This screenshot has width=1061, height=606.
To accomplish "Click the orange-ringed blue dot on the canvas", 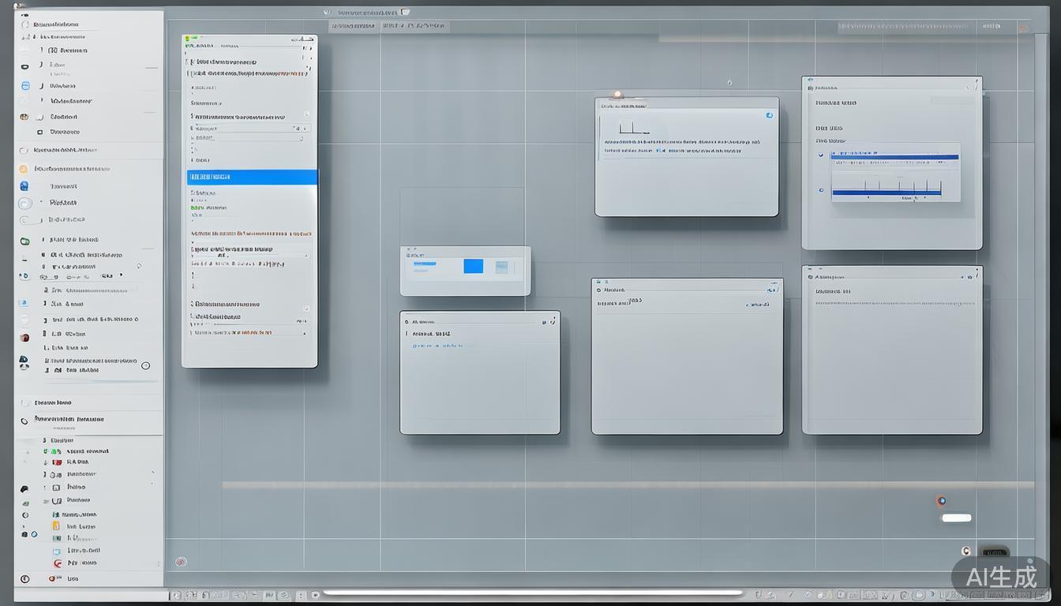I will tap(941, 500).
